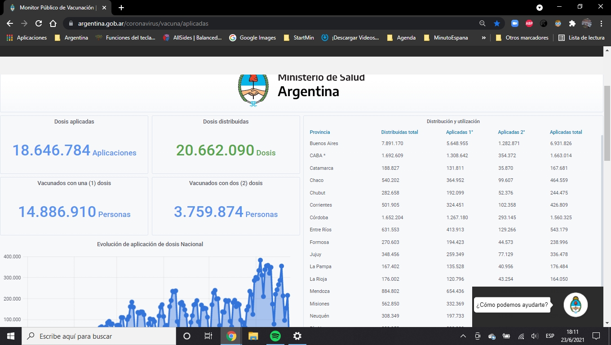This screenshot has height=345, width=611.
Task: Click the ¿Cómo podemos ayudarte? chat bubble
Action: 512,305
